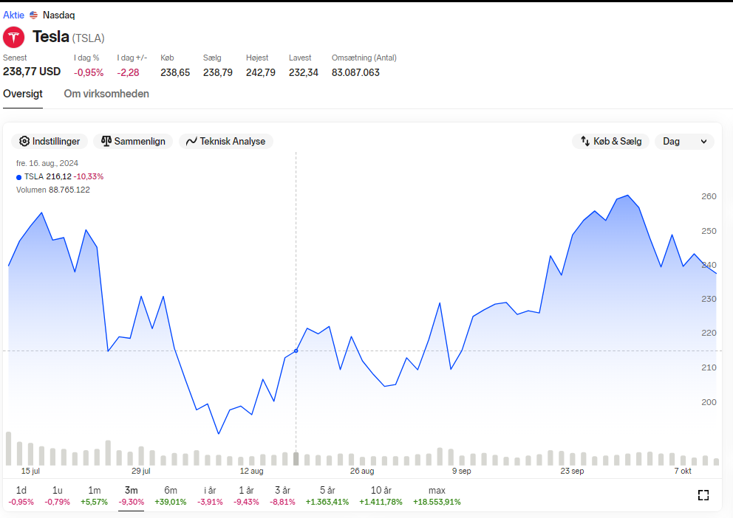Open Indstillinger chart settings
Image resolution: width=733 pixels, height=518 pixels.
pos(50,142)
